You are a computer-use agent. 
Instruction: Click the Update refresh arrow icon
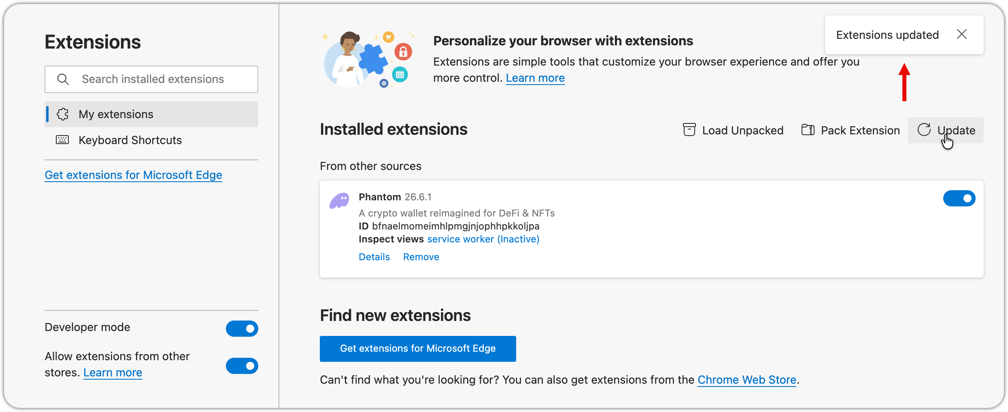point(924,130)
